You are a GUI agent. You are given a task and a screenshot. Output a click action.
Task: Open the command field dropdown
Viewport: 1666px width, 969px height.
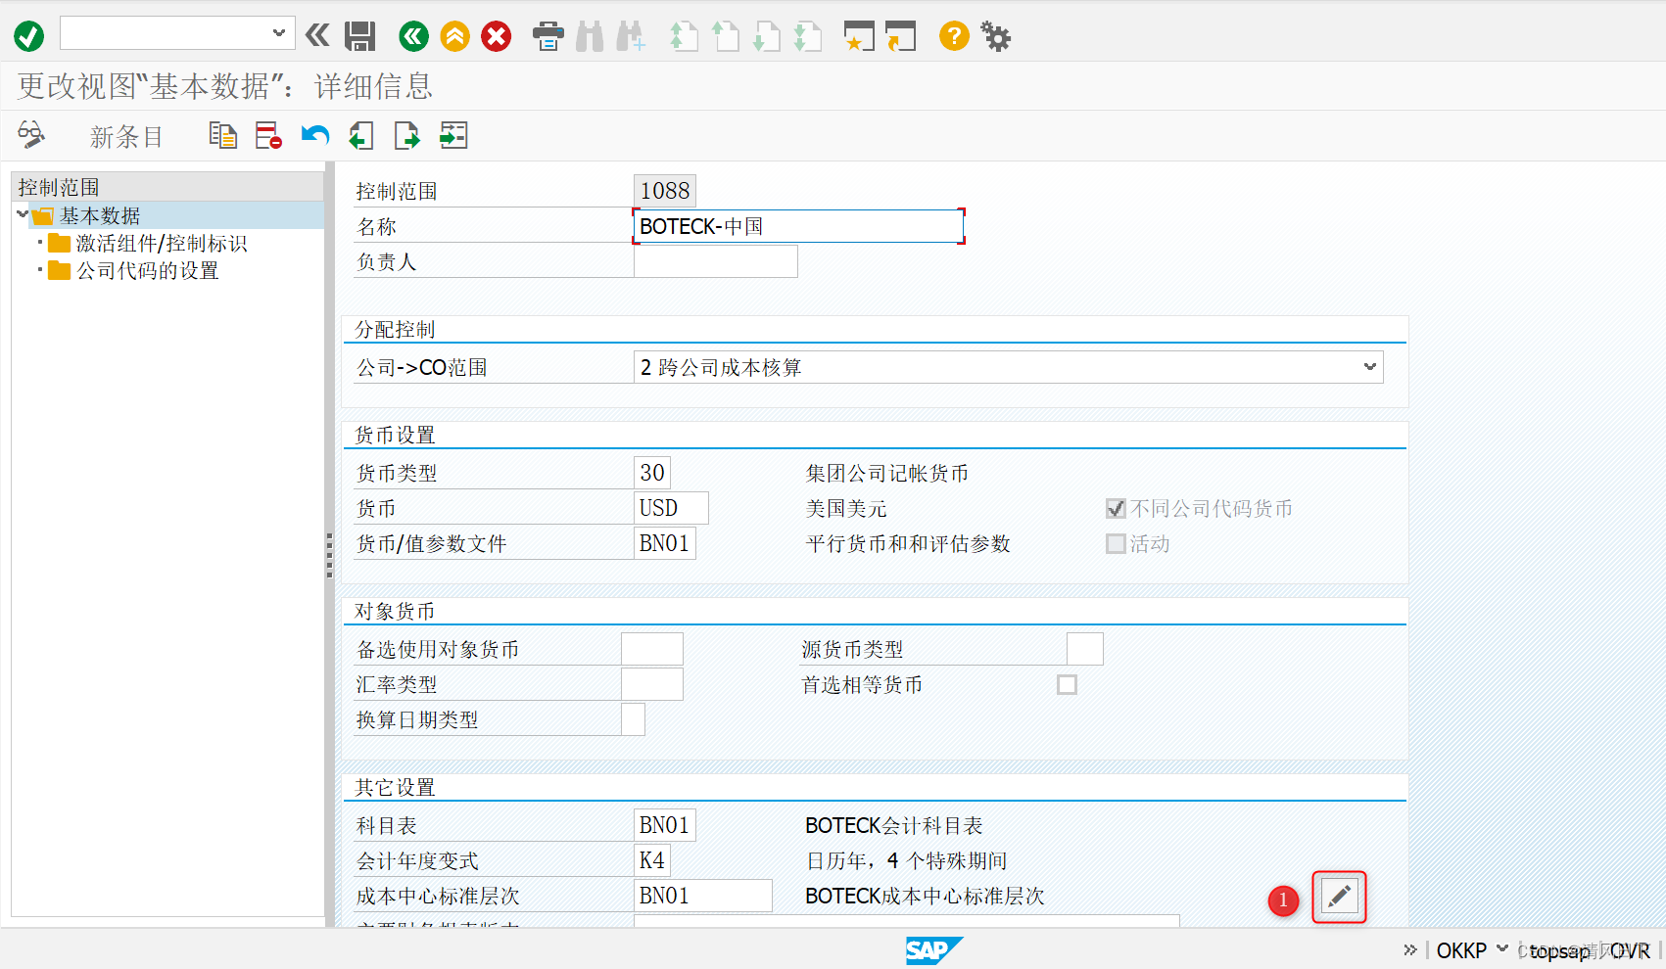[279, 33]
